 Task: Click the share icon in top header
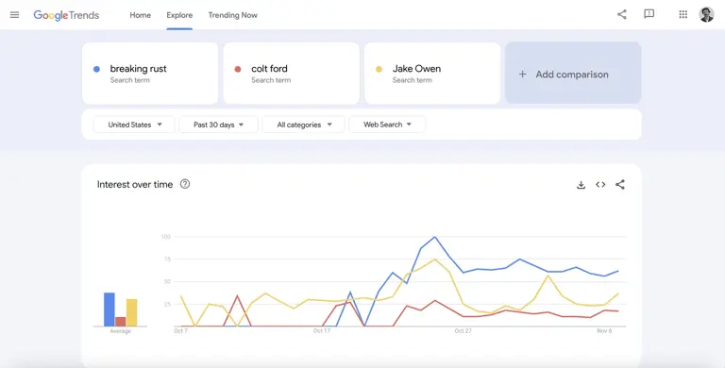point(622,14)
